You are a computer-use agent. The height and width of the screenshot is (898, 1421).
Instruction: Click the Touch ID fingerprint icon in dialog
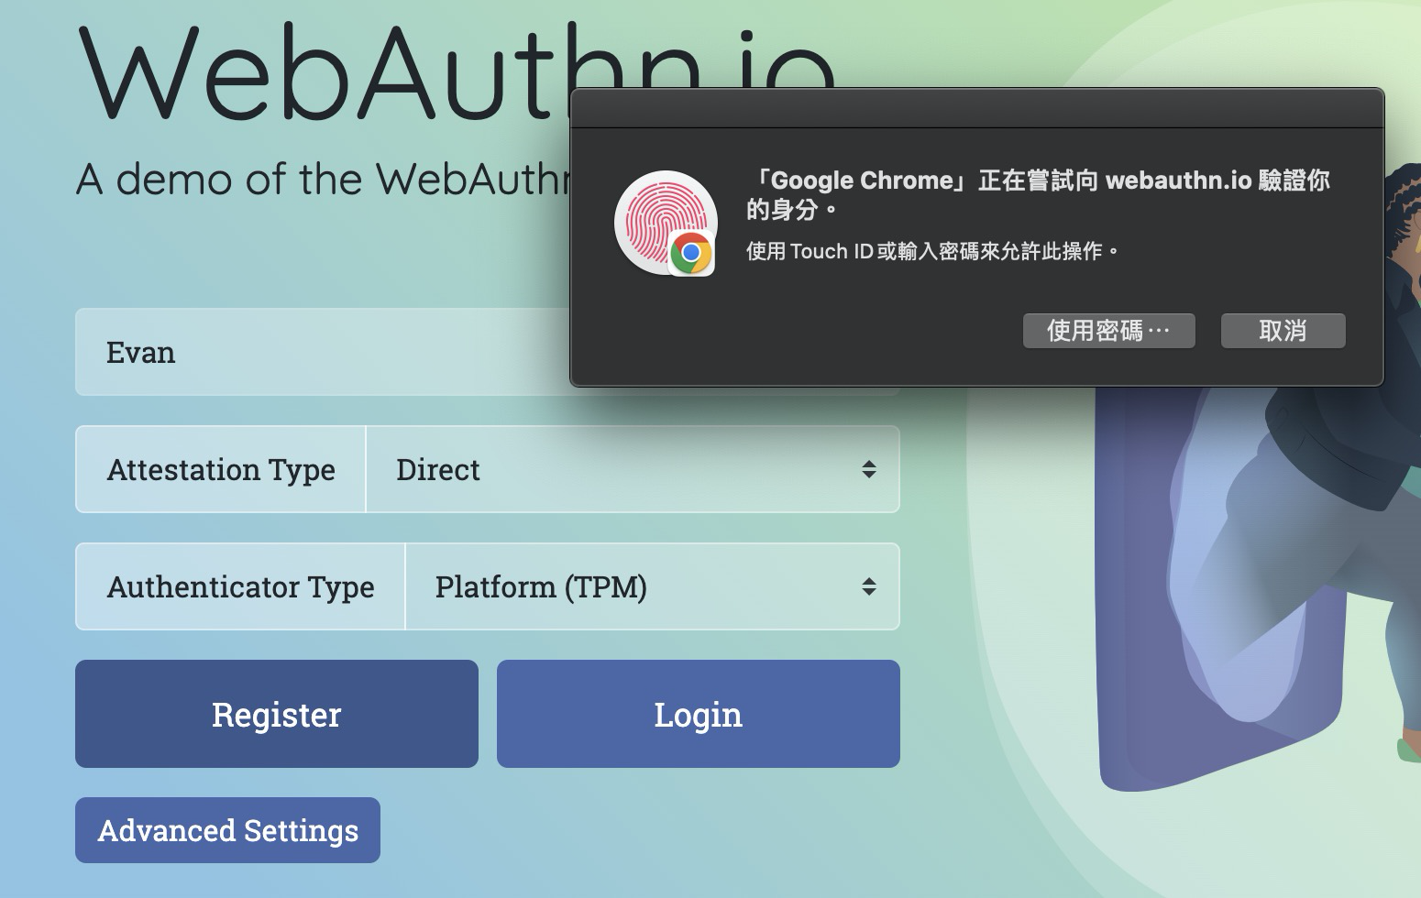(x=665, y=221)
